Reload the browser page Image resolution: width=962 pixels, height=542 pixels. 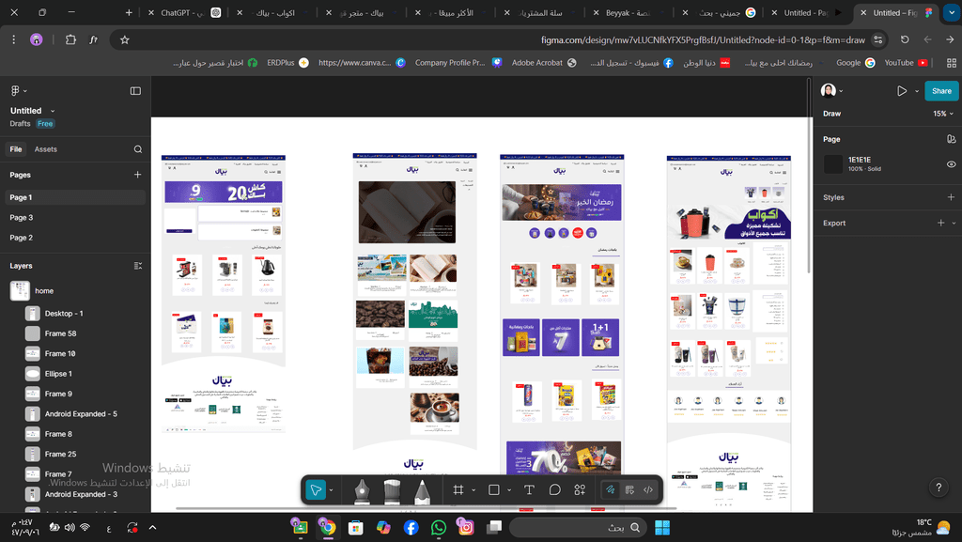pyautogui.click(x=905, y=39)
